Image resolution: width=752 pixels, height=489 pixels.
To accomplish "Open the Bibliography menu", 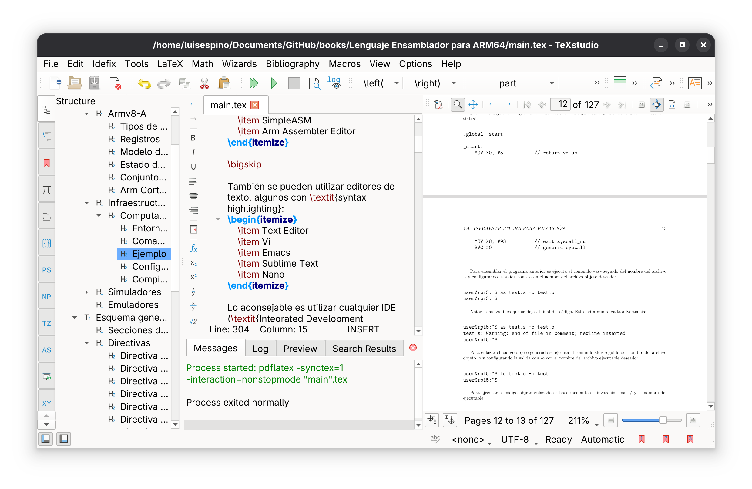I will pyautogui.click(x=293, y=64).
